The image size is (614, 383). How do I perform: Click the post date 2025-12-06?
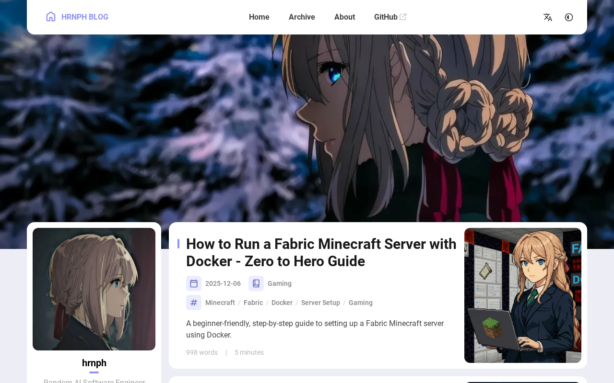(x=223, y=283)
